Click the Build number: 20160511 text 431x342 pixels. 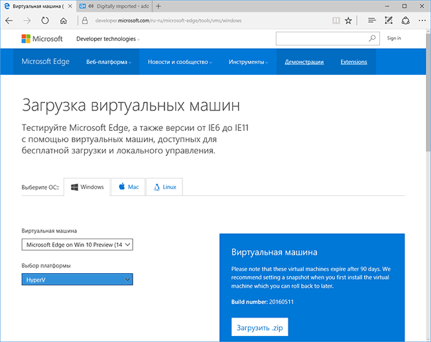pos(263,302)
